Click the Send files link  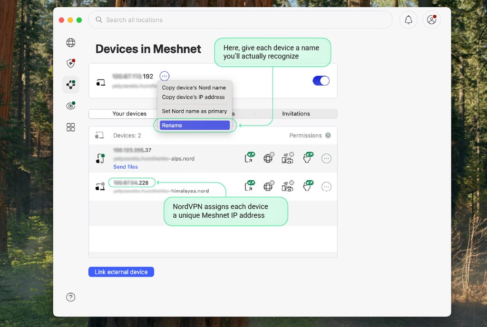click(x=126, y=167)
